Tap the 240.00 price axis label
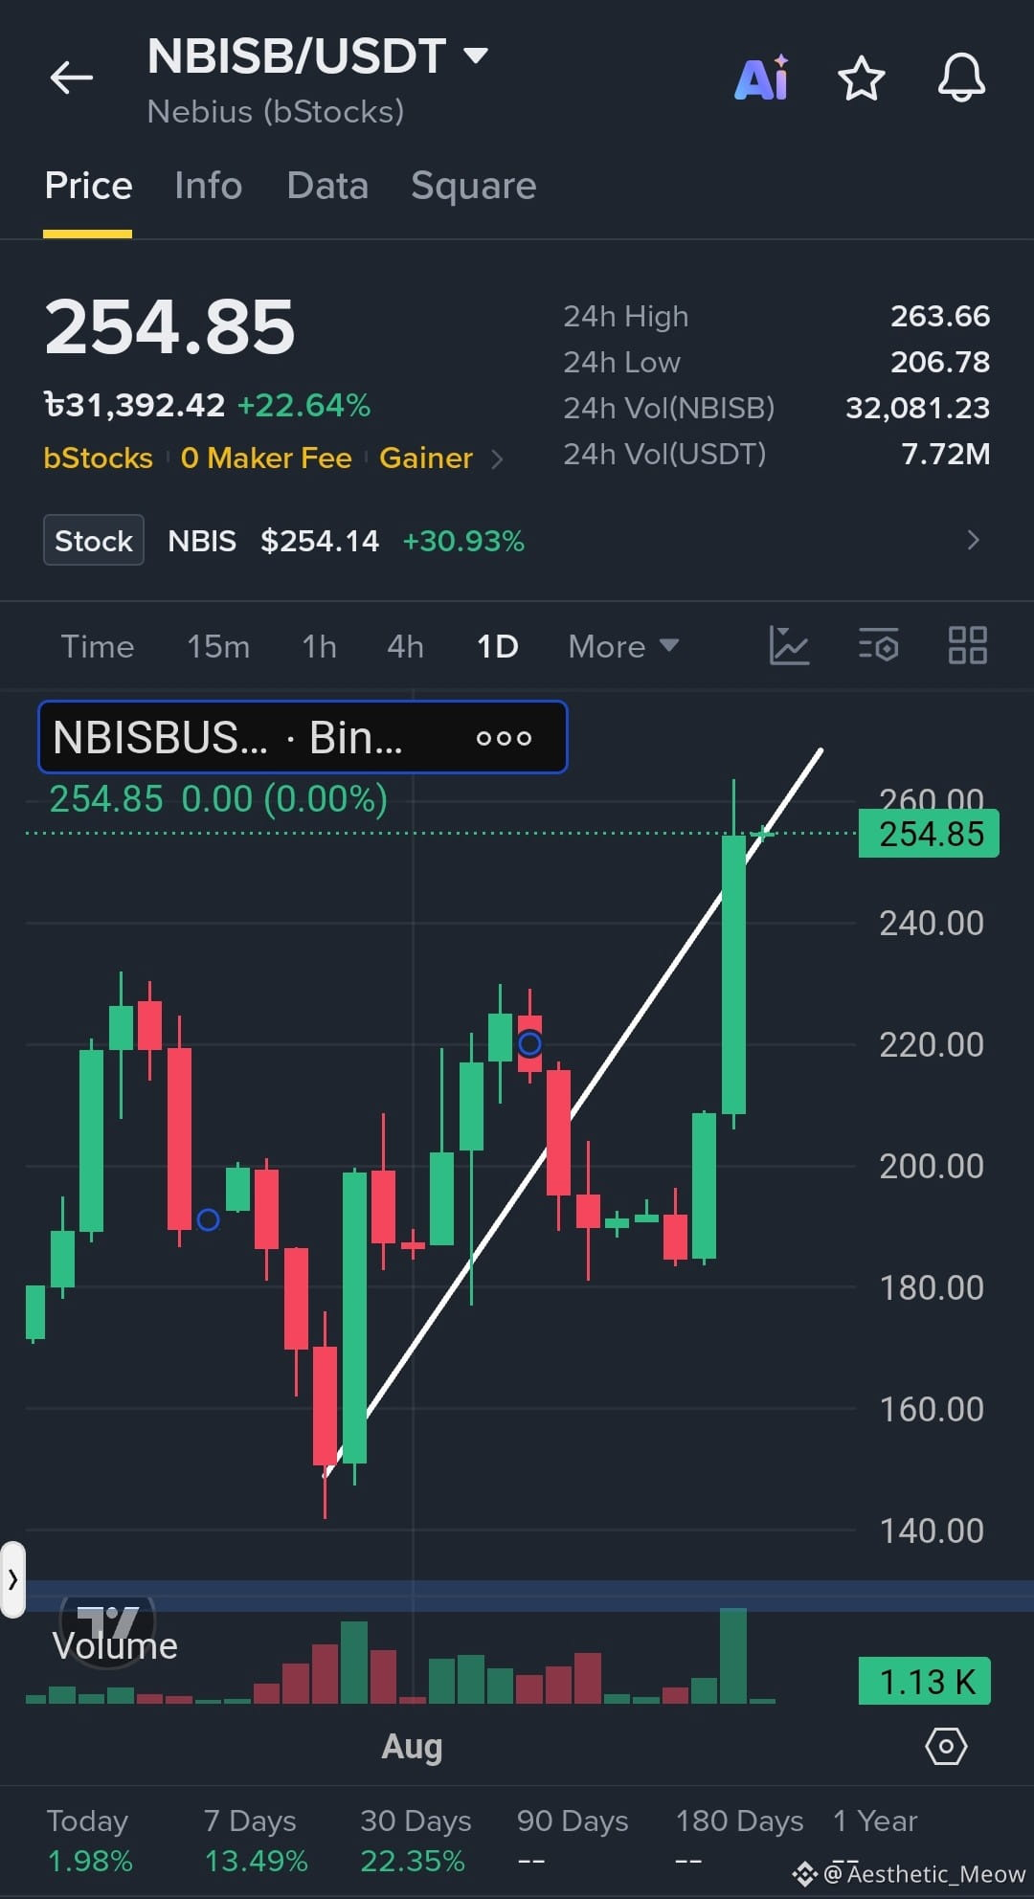The height and width of the screenshot is (1899, 1034). click(x=931, y=924)
